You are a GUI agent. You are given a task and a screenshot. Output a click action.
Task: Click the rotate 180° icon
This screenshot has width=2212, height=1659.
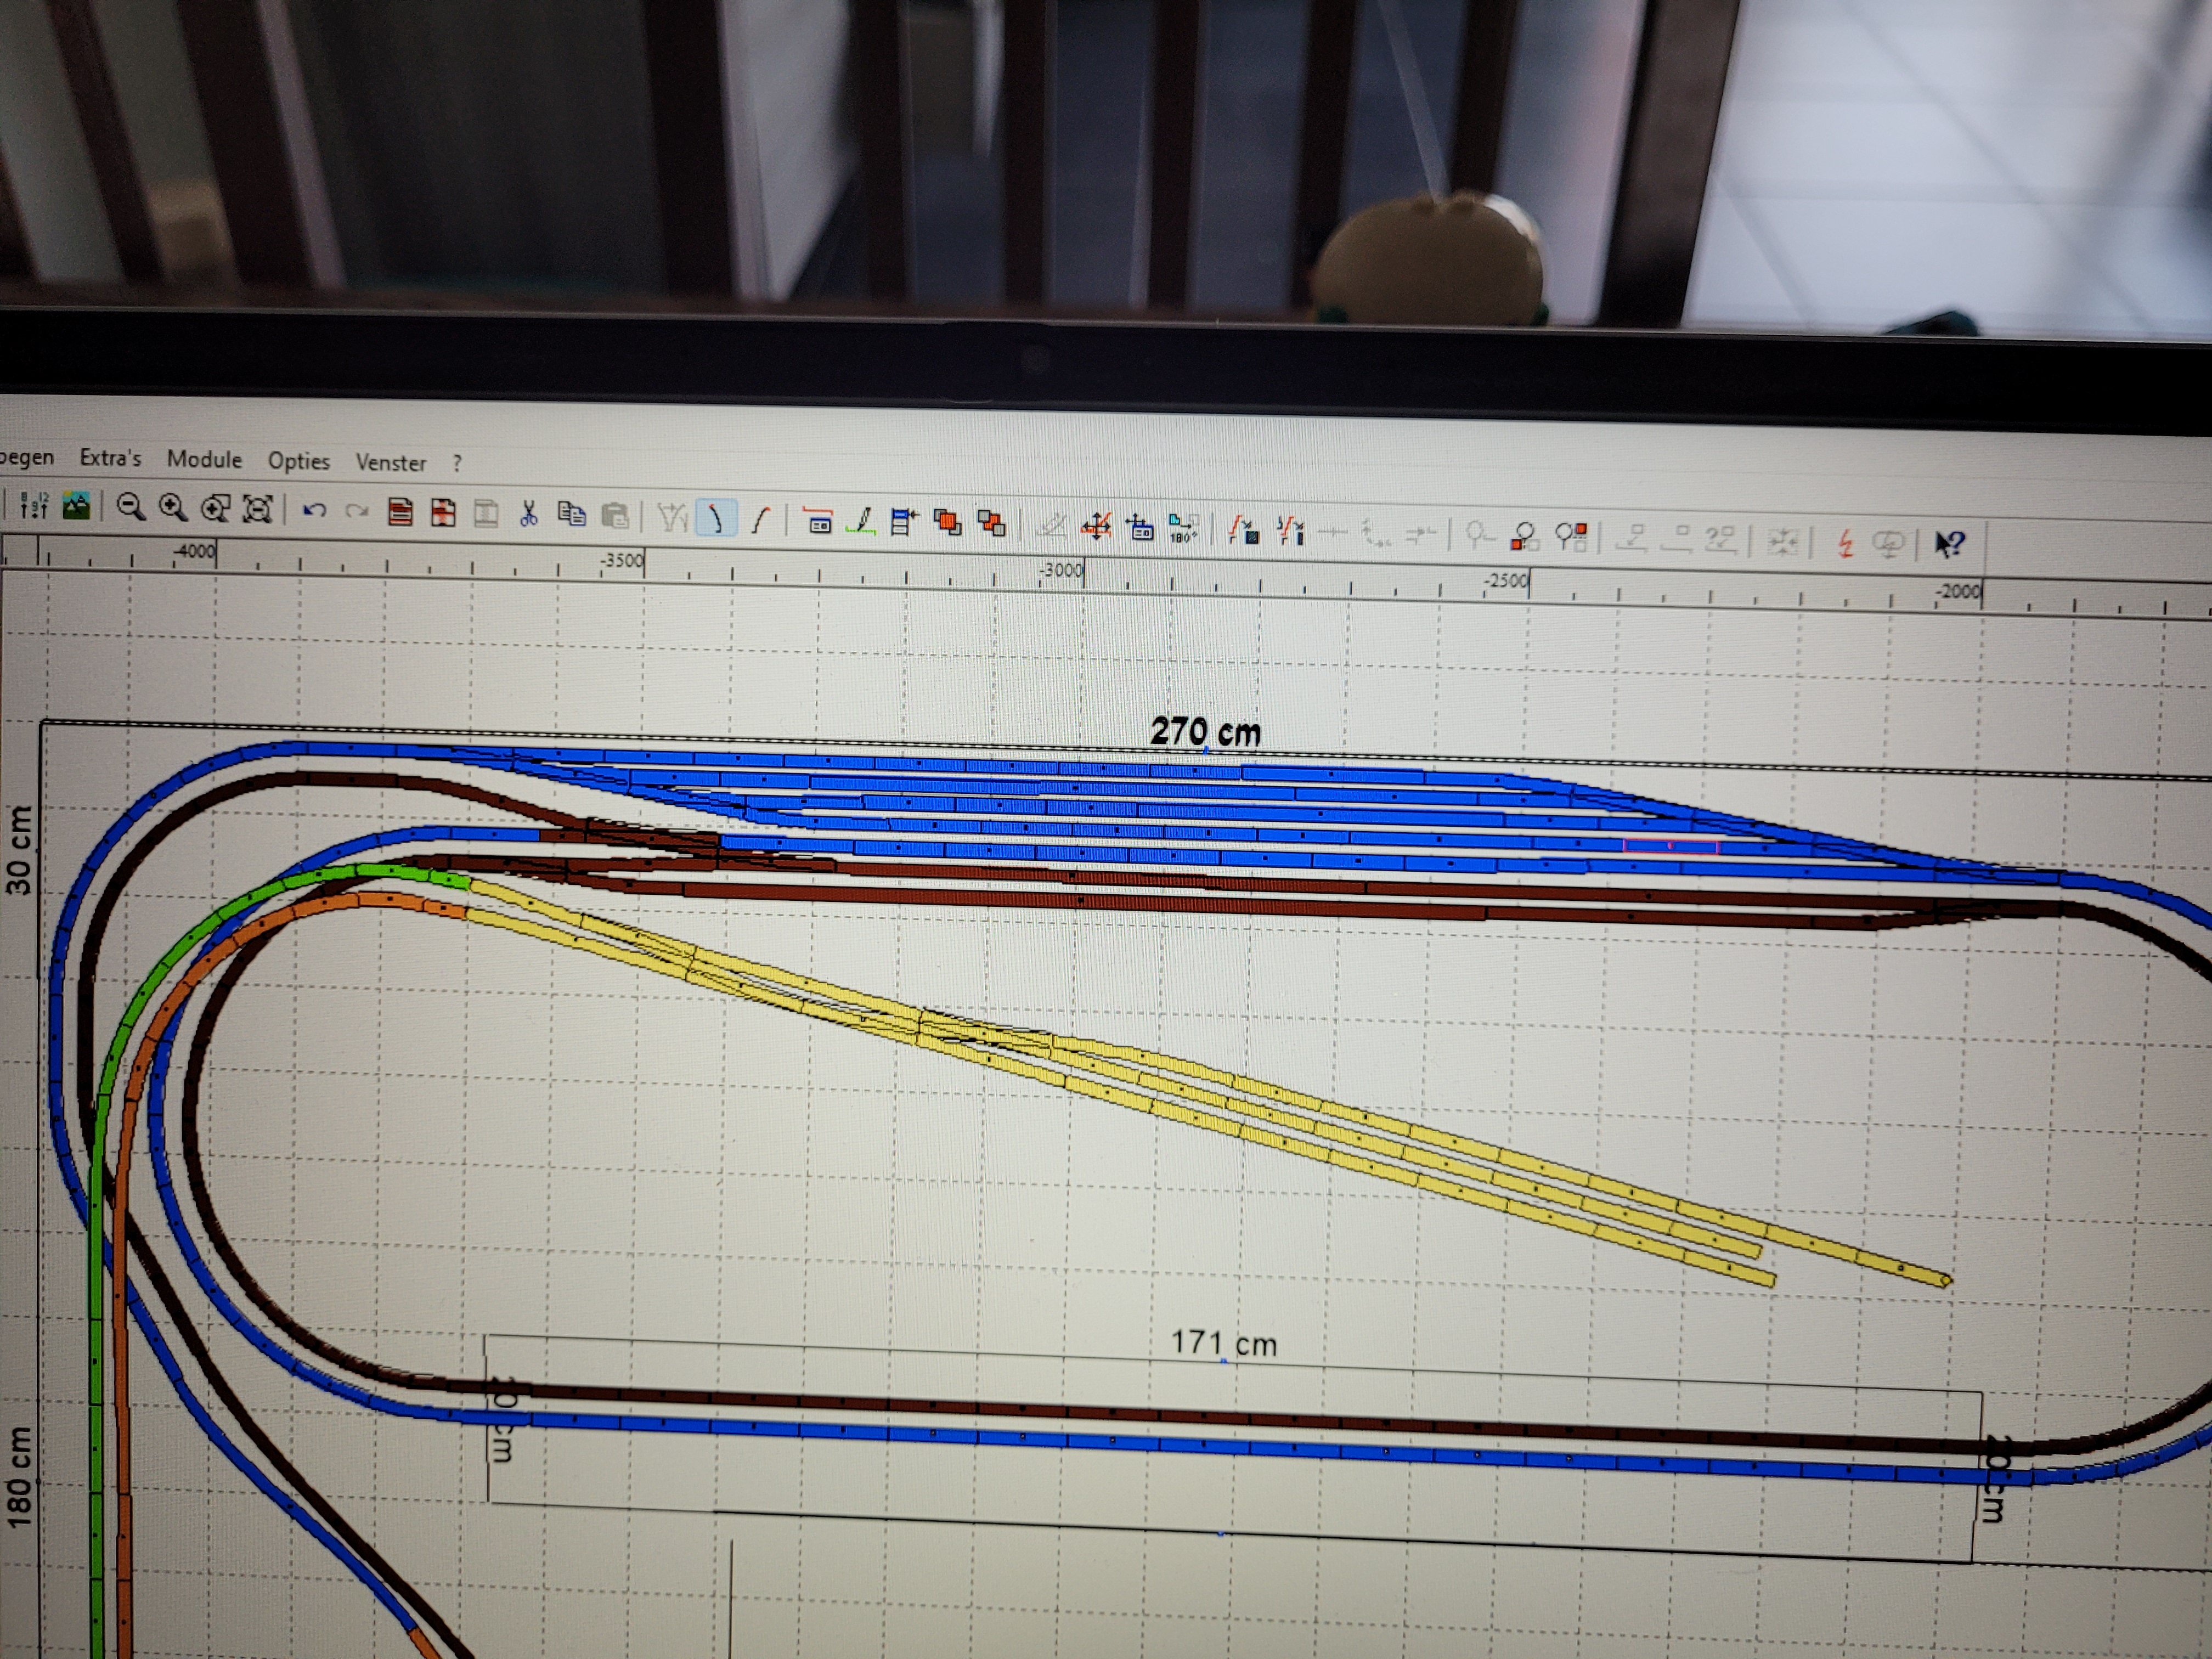1184,529
